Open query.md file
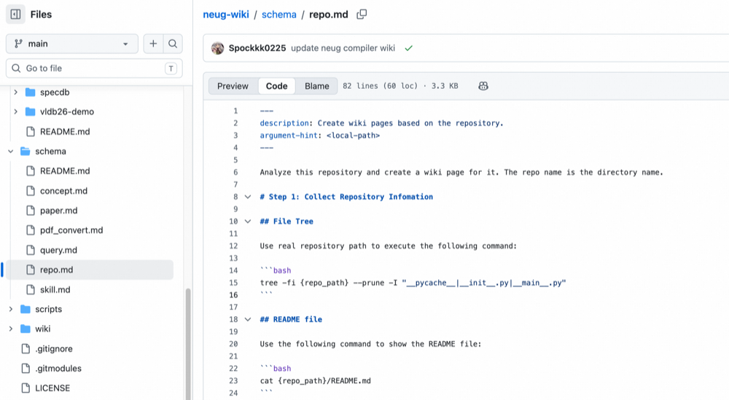 coord(58,250)
